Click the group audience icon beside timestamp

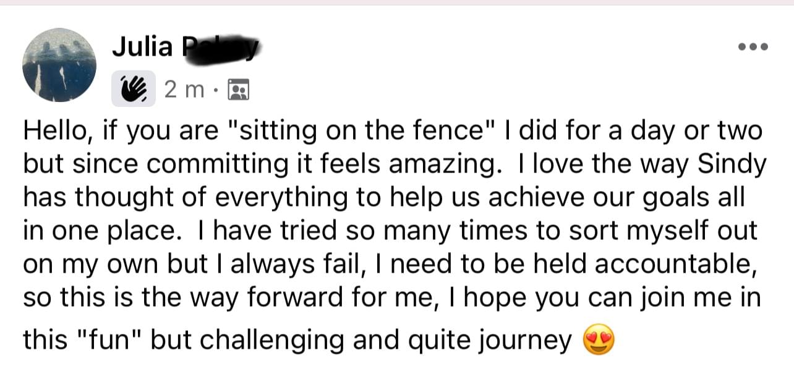[x=238, y=91]
